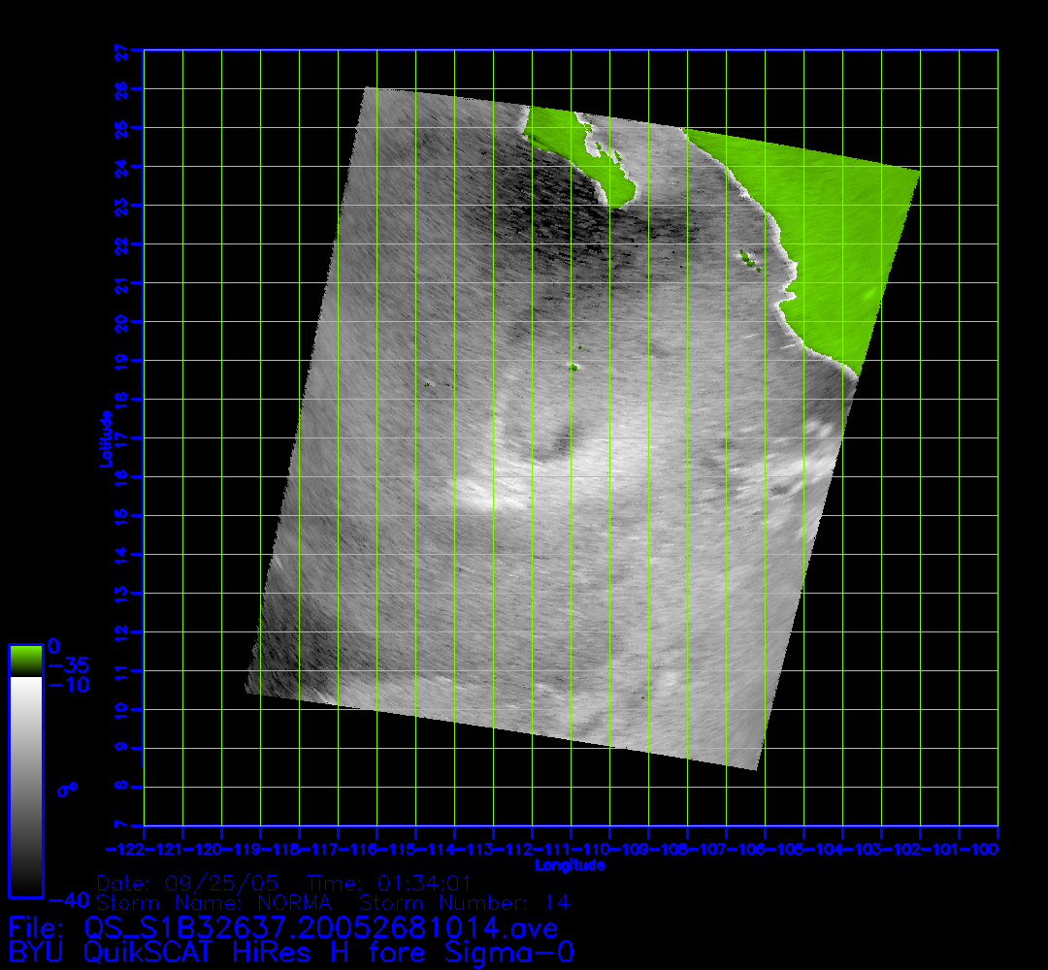This screenshot has height=970, width=1048.
Task: Click the 0 label atop the color bar
Action: [53, 646]
